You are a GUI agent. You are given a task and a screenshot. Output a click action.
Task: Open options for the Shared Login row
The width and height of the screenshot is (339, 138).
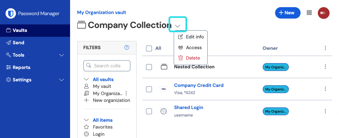tap(325, 111)
